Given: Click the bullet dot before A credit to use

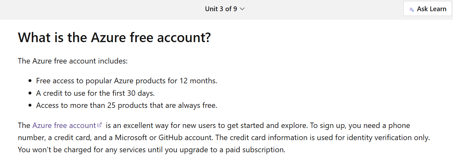Looking at the screenshot, I should pos(30,94).
